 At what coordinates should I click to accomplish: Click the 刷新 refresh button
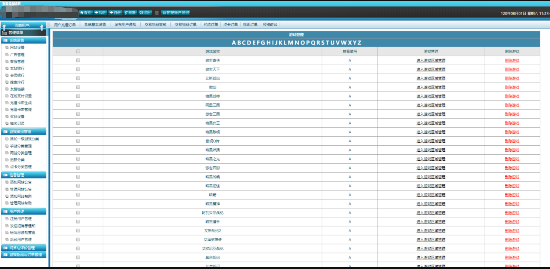click(x=130, y=13)
